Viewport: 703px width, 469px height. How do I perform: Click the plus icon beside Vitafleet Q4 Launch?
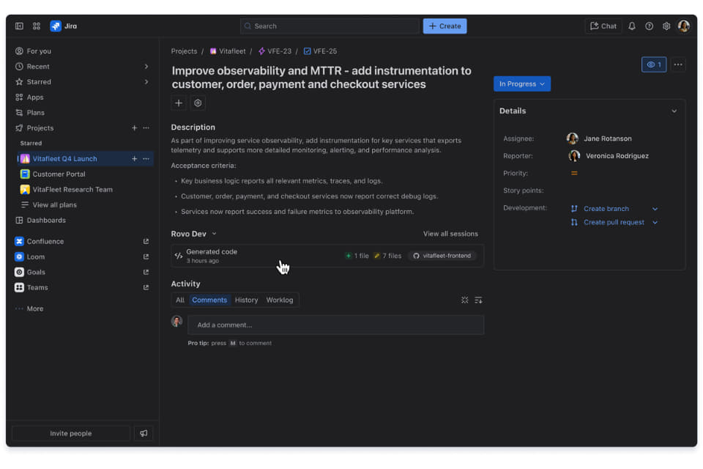(x=134, y=158)
